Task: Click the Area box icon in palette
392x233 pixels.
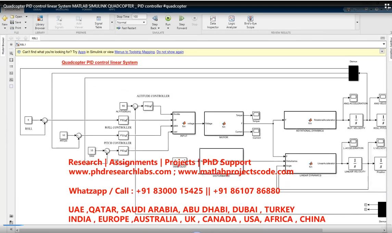Action: click(11, 86)
